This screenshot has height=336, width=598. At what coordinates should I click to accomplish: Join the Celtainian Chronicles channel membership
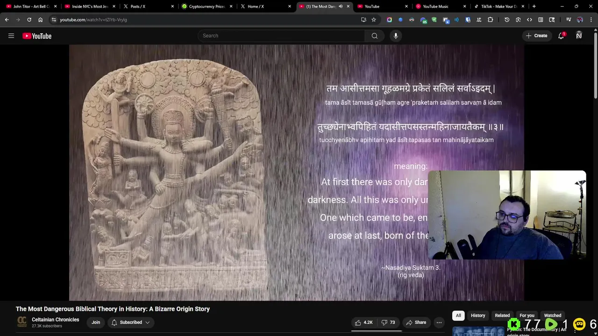[96, 322]
